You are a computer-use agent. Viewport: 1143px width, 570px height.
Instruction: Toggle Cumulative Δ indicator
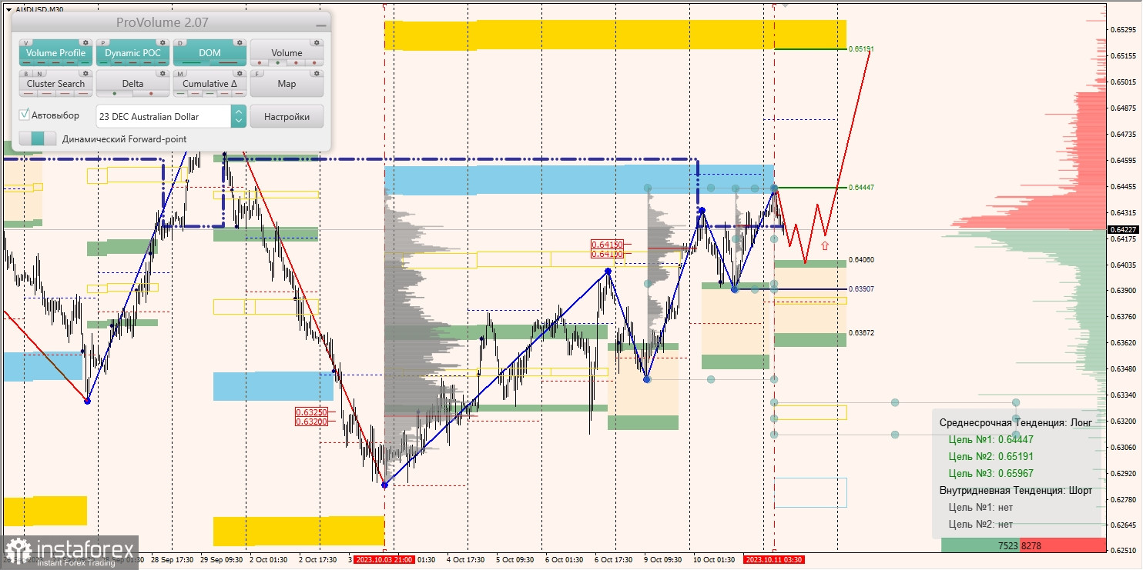(x=209, y=83)
